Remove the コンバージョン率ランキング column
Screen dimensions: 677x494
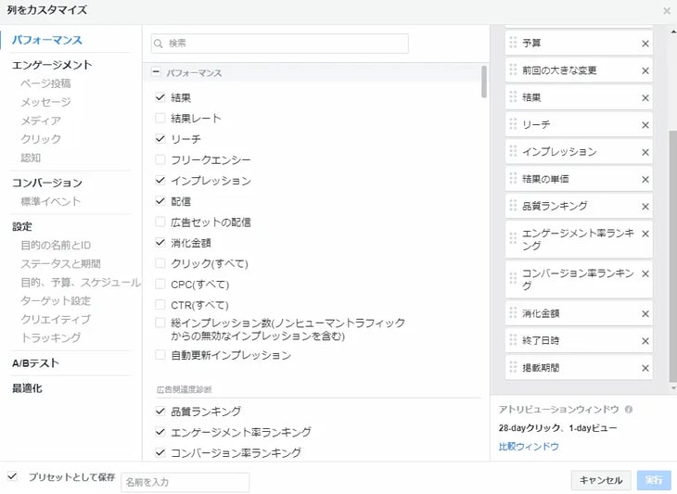[x=645, y=274]
